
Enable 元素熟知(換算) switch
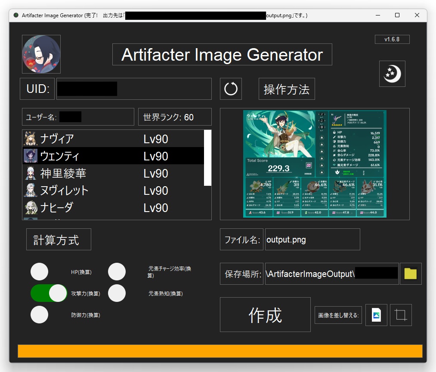[x=117, y=293]
